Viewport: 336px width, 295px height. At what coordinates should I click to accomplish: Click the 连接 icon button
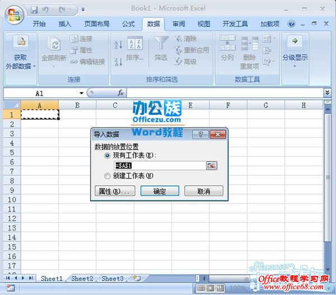[x=81, y=39]
